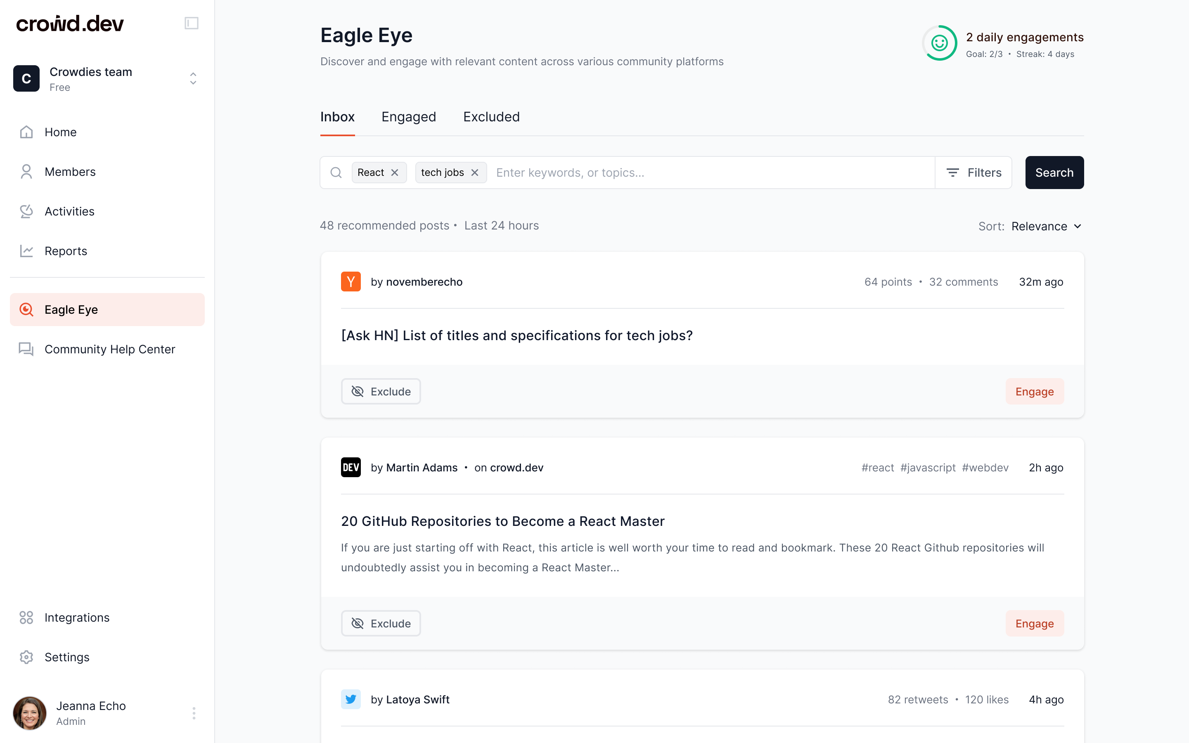Viewport: 1189px width, 743px height.
Task: Exclude the 20 GitHub Repositories post
Action: pos(381,623)
